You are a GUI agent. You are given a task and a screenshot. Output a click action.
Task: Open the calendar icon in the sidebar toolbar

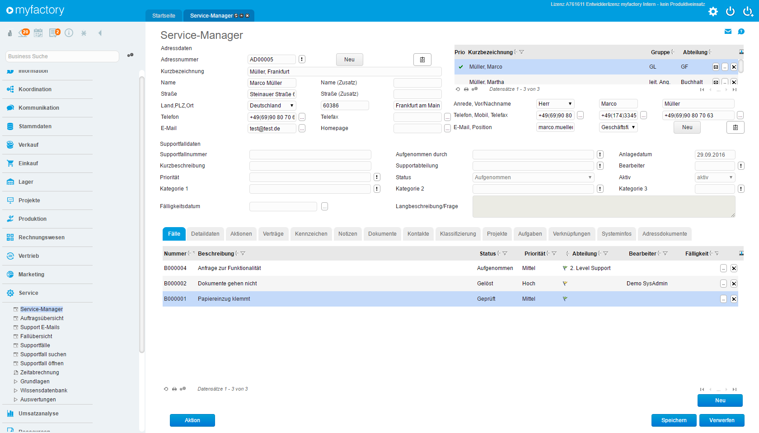point(38,33)
